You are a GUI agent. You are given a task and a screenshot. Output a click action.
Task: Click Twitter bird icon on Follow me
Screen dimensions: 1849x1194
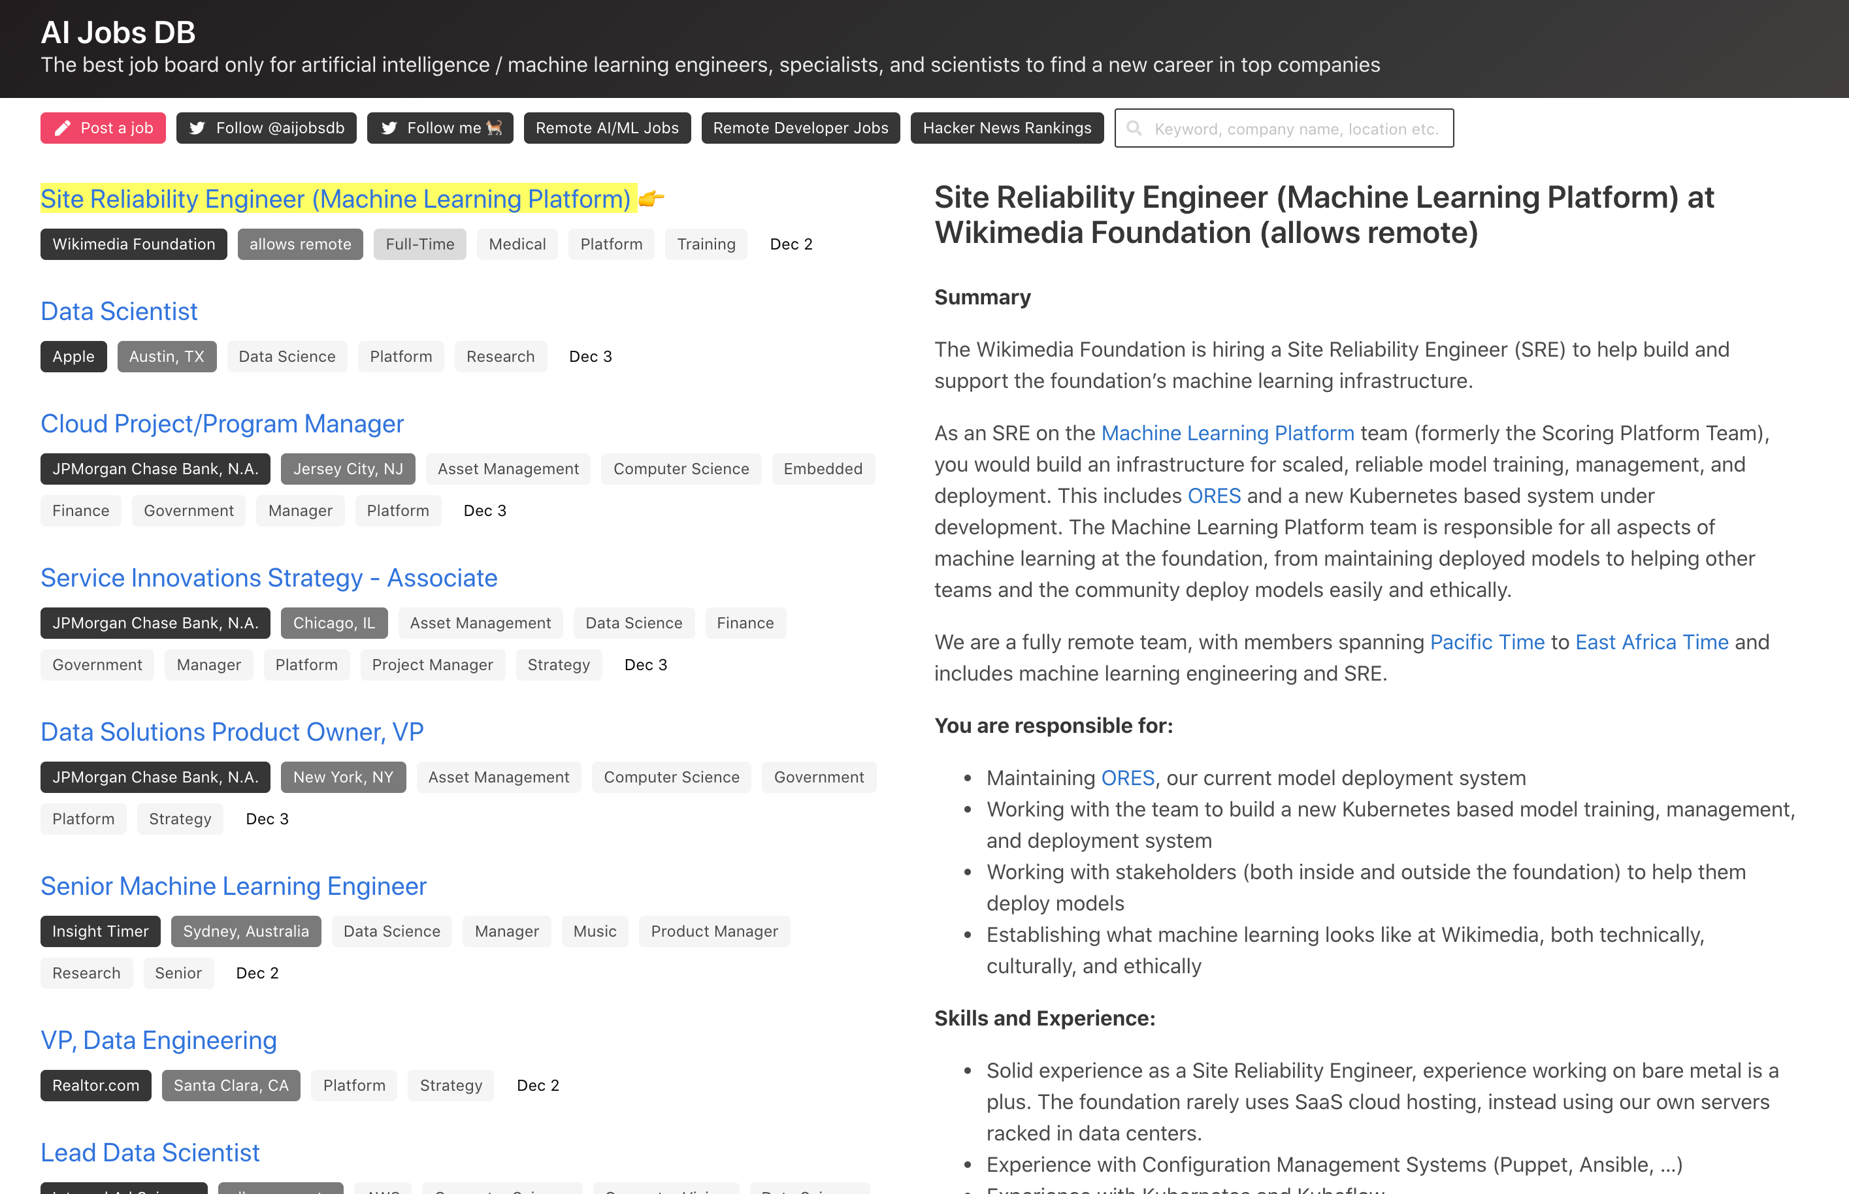[389, 128]
